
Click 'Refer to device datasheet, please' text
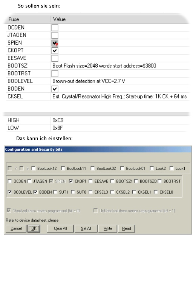(32, 220)
